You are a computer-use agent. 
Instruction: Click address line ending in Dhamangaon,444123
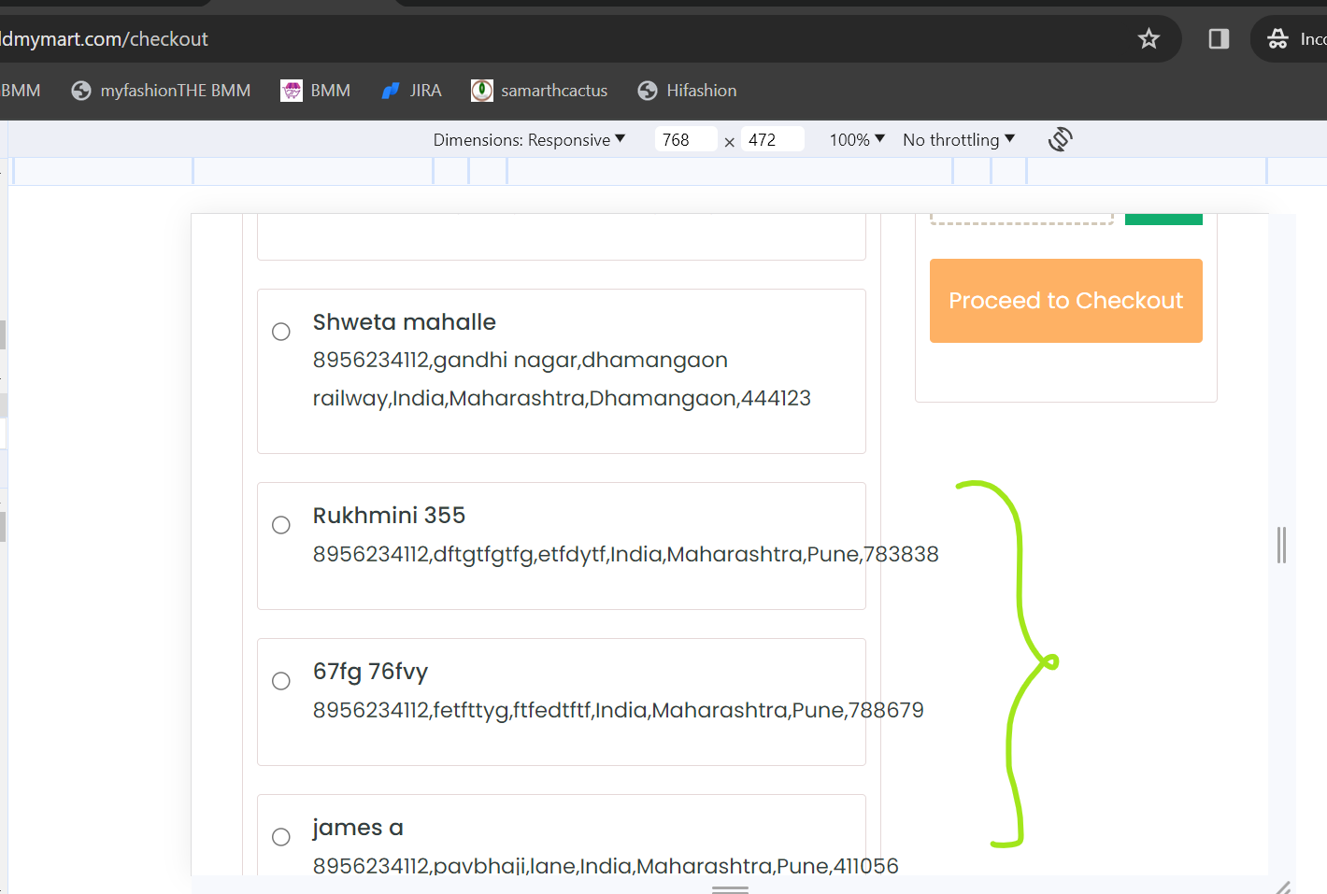562,379
